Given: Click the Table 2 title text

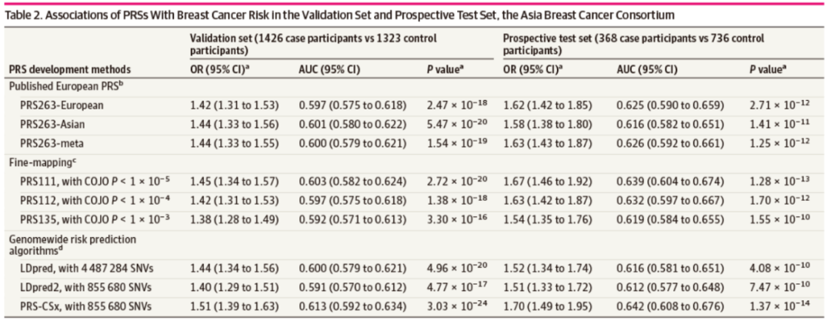Looking at the screenshot, I should 338,13.
